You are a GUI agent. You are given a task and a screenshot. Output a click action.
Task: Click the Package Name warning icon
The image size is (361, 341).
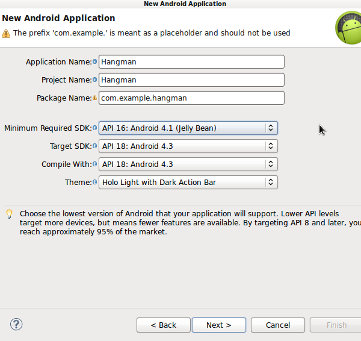click(x=94, y=98)
